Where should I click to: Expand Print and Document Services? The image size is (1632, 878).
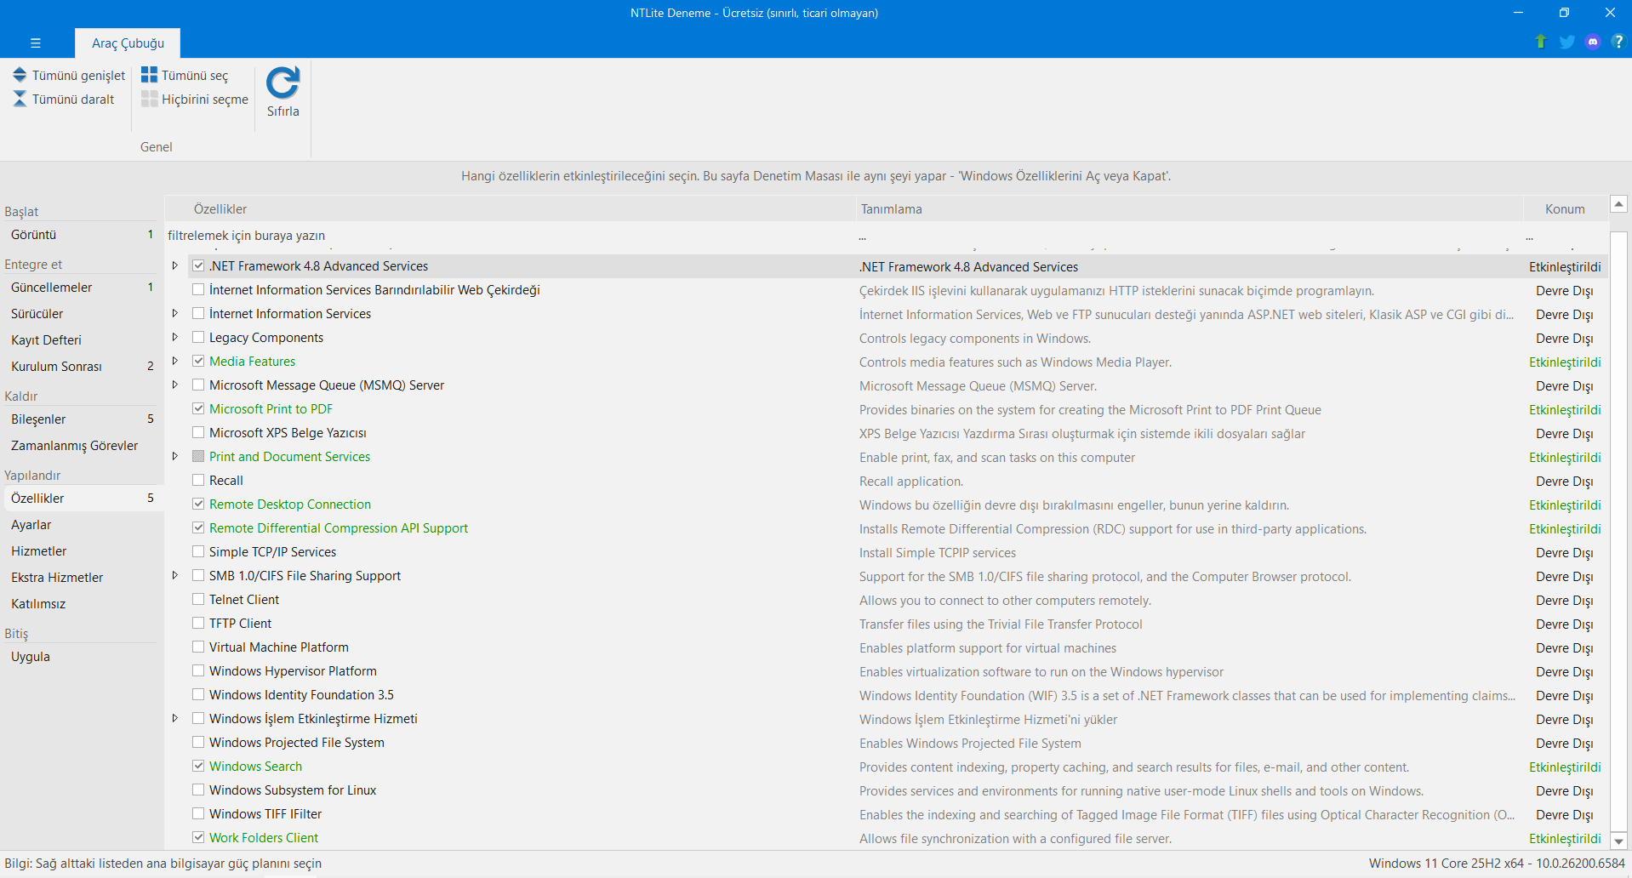coord(175,457)
